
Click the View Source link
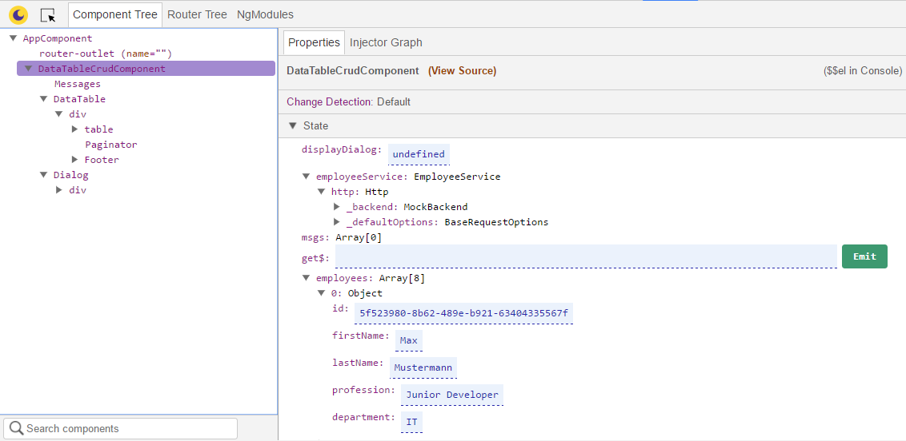click(462, 71)
